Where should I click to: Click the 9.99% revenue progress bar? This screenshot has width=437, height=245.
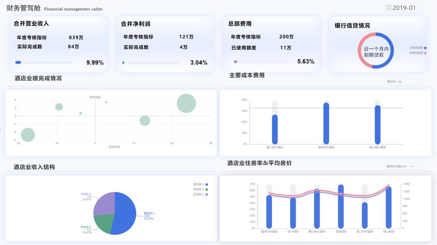[43, 62]
